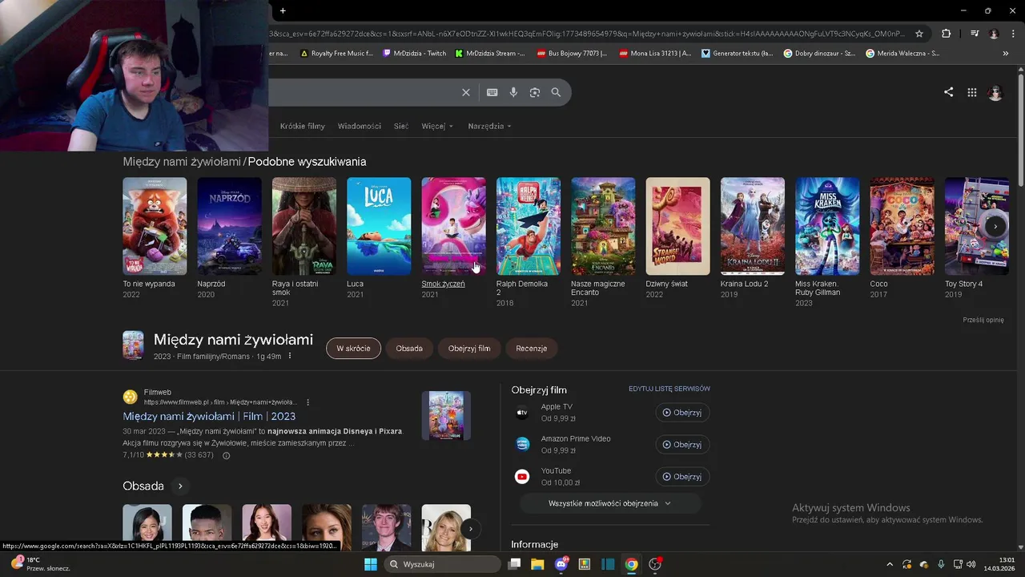1025x577 pixels.
Task: Search by image with the Lens icon
Action: click(x=535, y=92)
